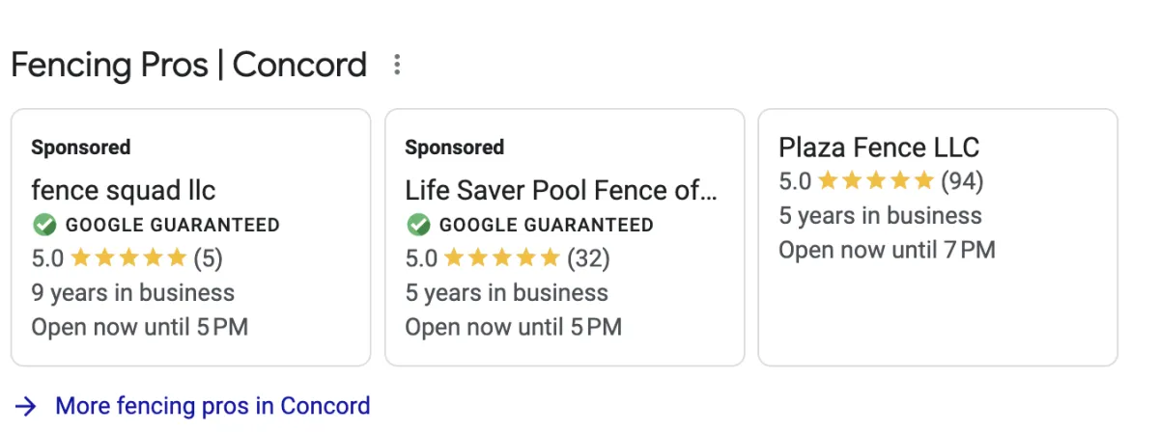This screenshot has width=1159, height=432.
Task: Click the arrow icon before More fencing pros
Action: click(27, 406)
